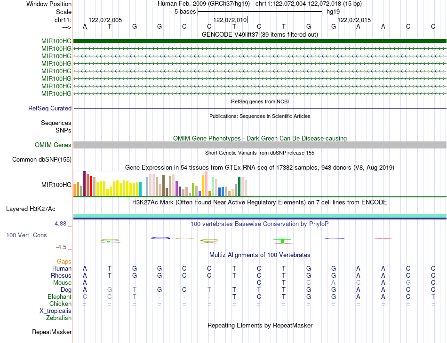Click the "SNPs" track label
Screen dimensions: 447x343
[x=64, y=130]
